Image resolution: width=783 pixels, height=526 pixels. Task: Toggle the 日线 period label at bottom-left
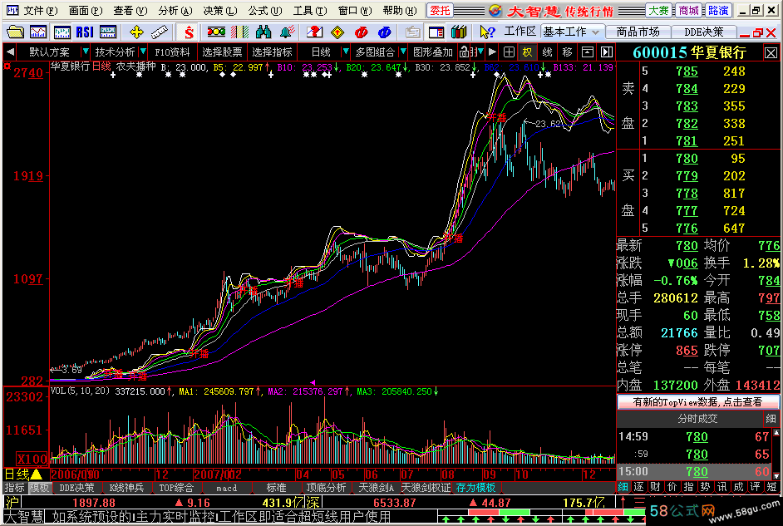click(23, 474)
